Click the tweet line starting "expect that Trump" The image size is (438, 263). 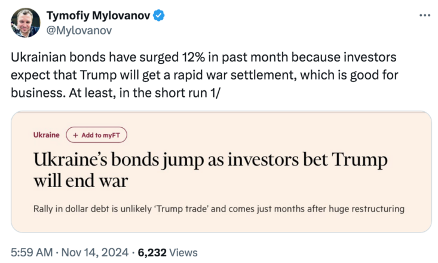click(204, 75)
